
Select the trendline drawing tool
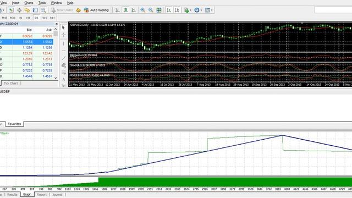[x=64, y=58]
